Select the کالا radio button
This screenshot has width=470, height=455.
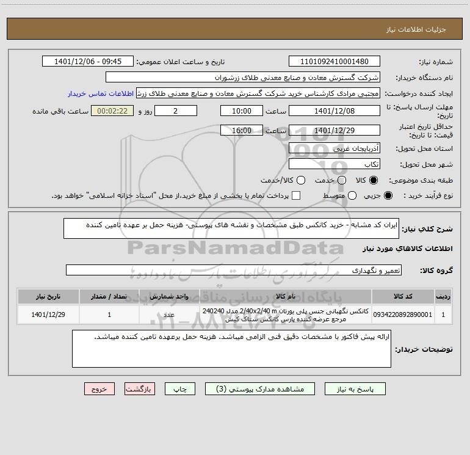pyautogui.click(x=374, y=180)
